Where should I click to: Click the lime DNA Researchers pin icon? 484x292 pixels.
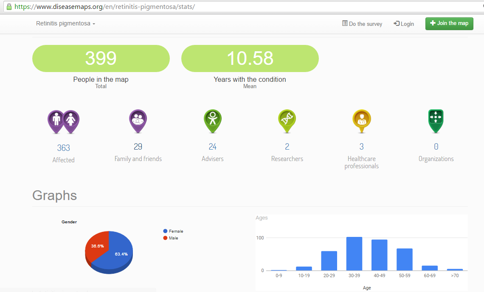click(287, 121)
